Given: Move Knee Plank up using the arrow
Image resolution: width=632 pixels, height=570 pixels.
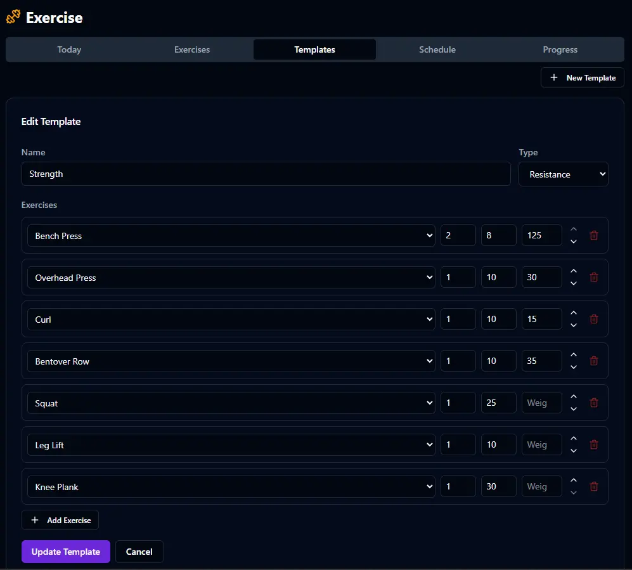Looking at the screenshot, I should (573, 481).
